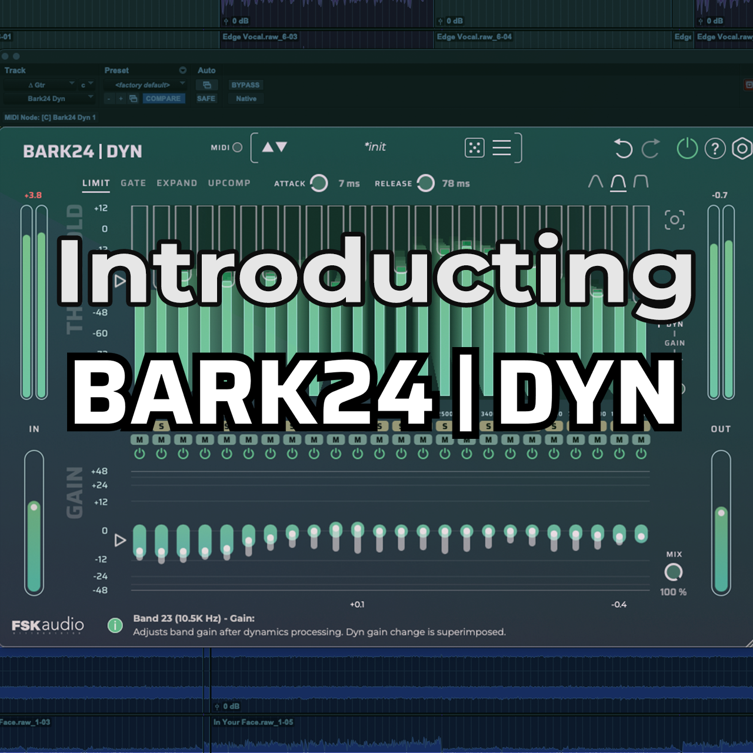This screenshot has height=753, width=753.
Task: Open the Preset dropdown showing factory default
Action: point(143,84)
